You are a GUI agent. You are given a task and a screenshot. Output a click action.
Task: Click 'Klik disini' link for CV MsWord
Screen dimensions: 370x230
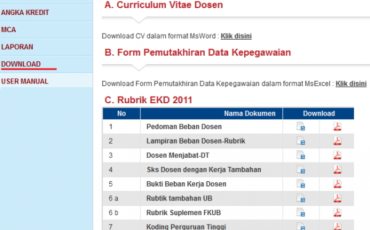click(x=236, y=36)
